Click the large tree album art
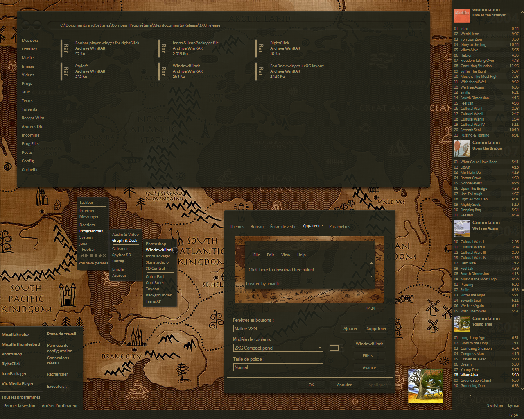The width and height of the screenshot is (524, 419). [x=425, y=386]
